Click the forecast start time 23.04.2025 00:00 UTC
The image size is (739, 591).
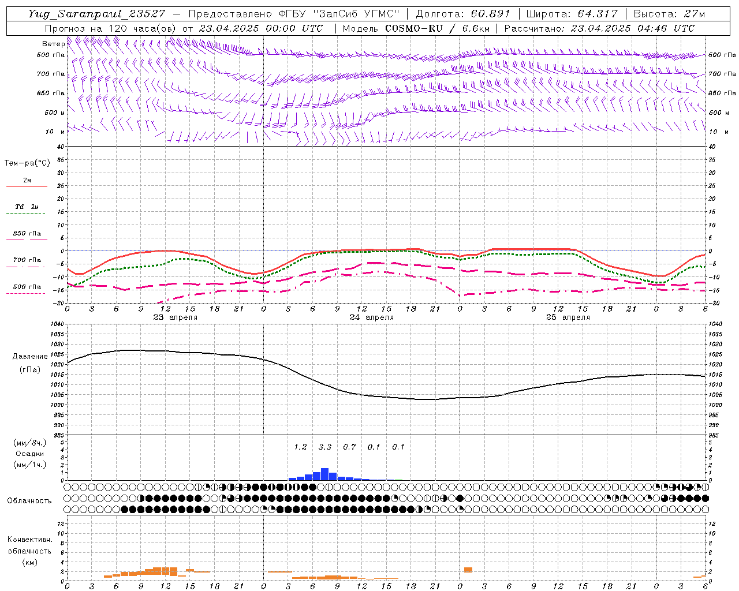tap(260, 28)
